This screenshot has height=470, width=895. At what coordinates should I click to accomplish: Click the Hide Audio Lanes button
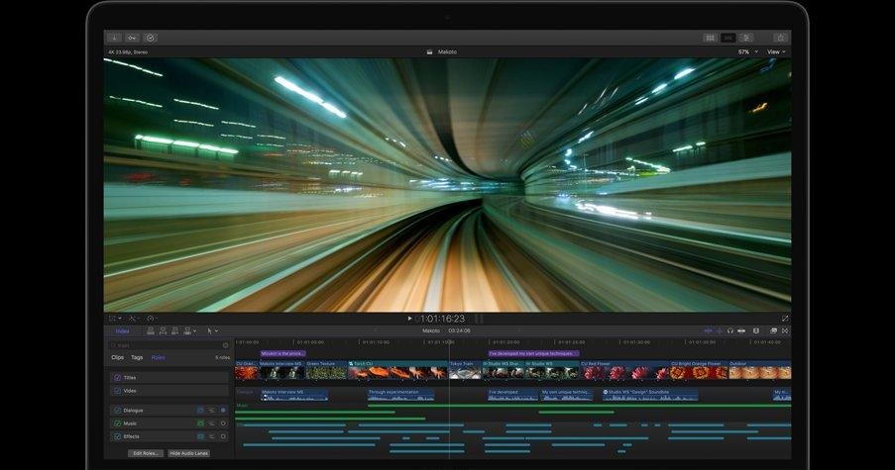point(189,453)
